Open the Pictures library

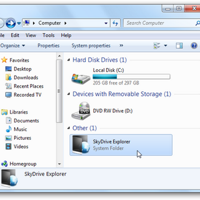(x=22, y=138)
